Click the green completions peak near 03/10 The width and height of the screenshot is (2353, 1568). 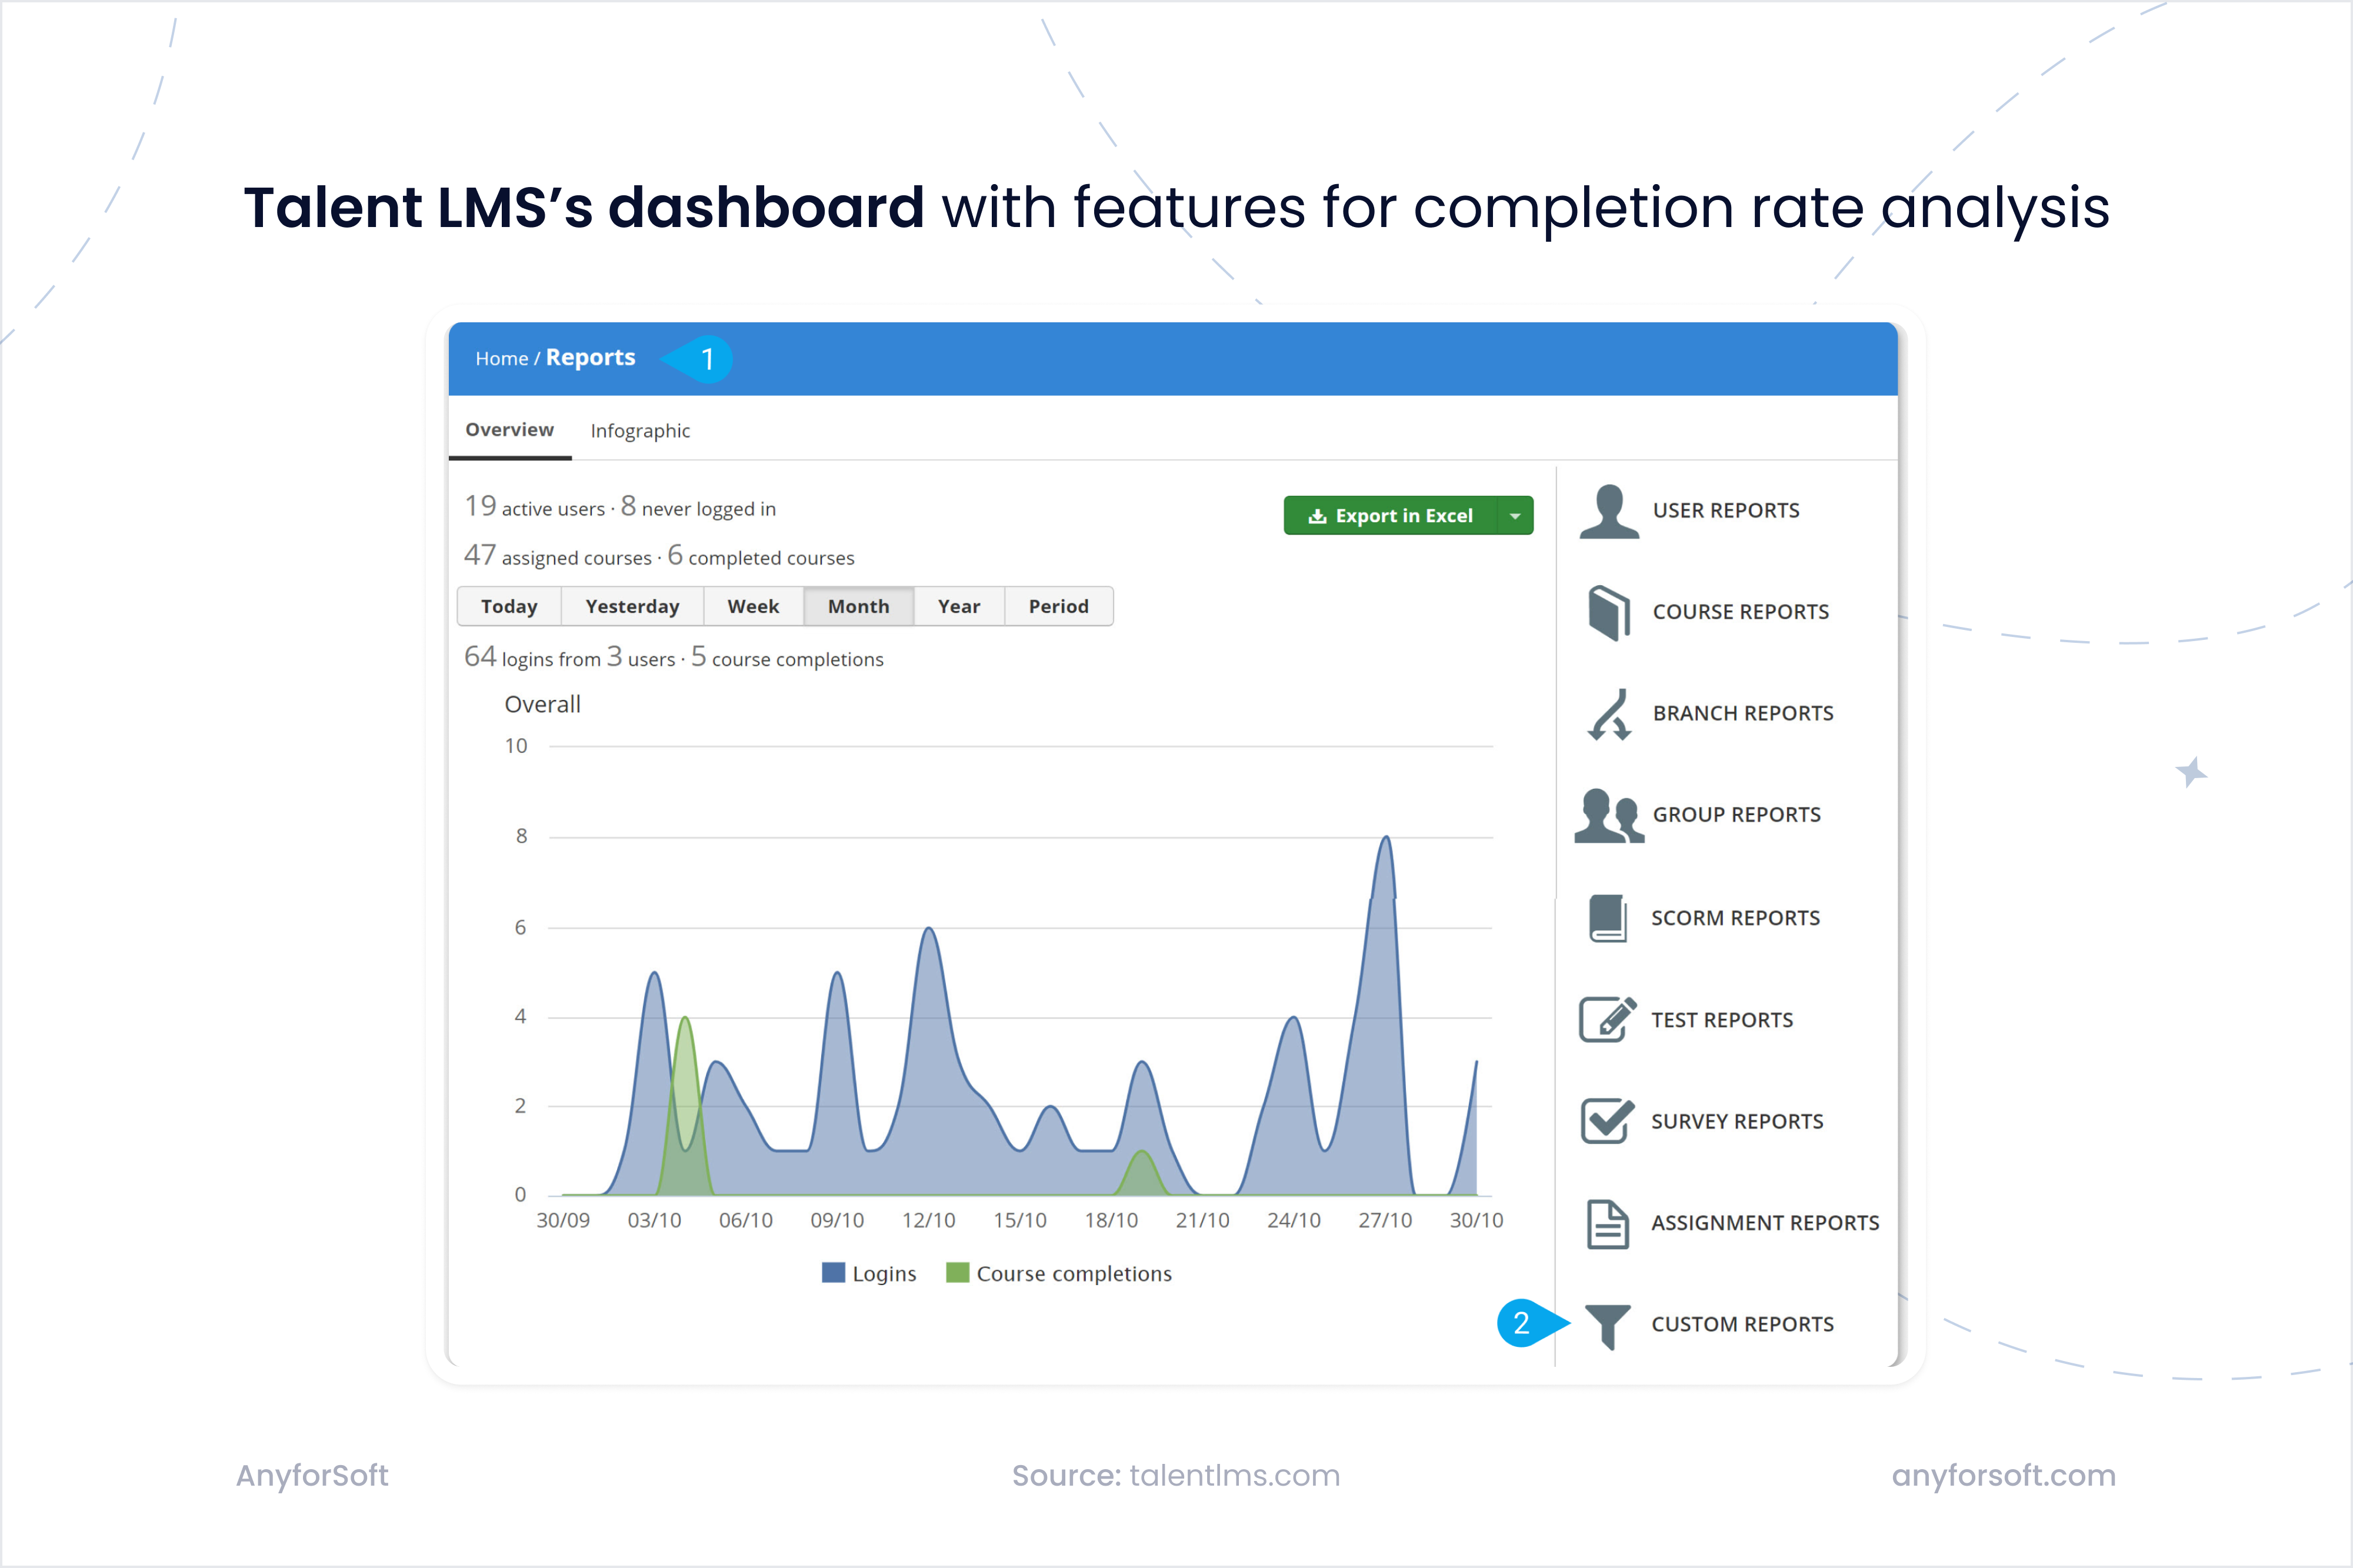pos(684,1019)
